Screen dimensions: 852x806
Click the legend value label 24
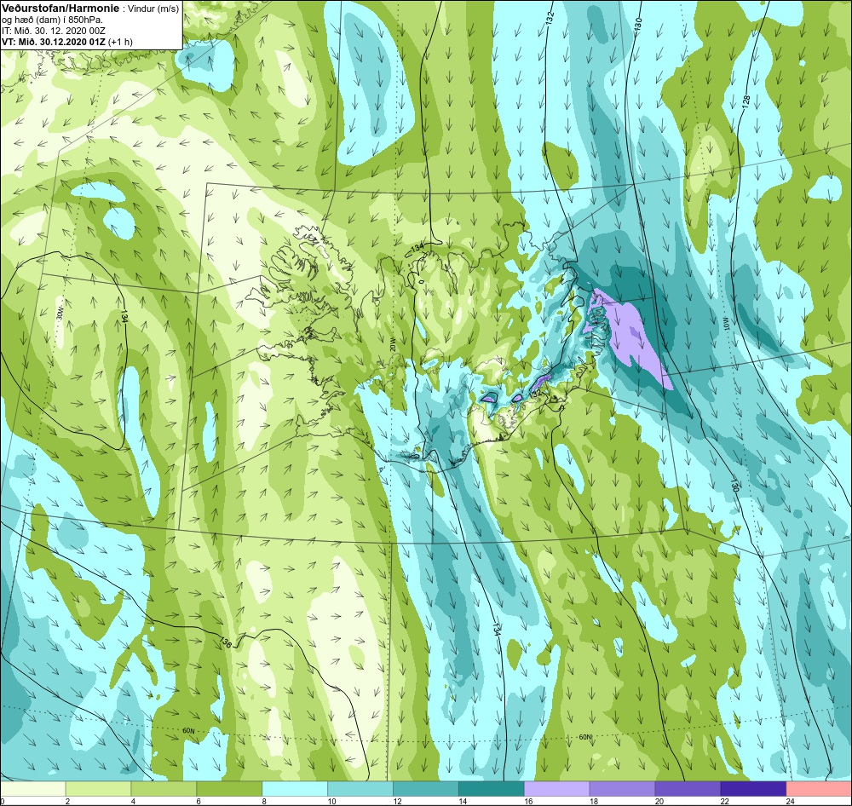tap(791, 801)
